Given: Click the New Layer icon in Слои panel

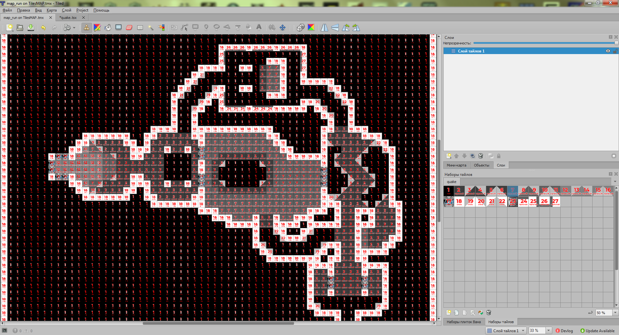Looking at the screenshot, I should click(448, 156).
